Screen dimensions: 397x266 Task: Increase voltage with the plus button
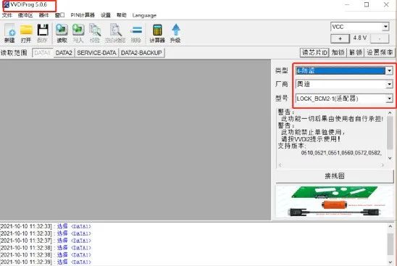pos(340,38)
